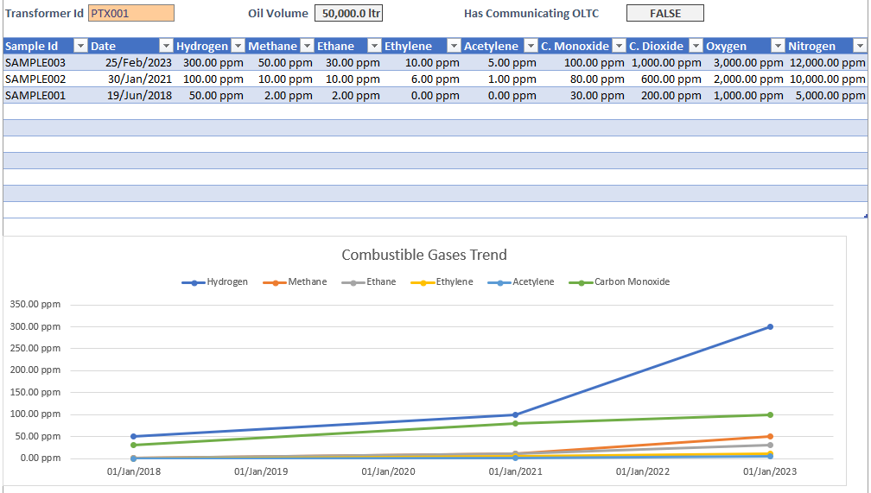
Task: Toggle the Has Communicating OLTC FALSE cell
Action: point(664,13)
